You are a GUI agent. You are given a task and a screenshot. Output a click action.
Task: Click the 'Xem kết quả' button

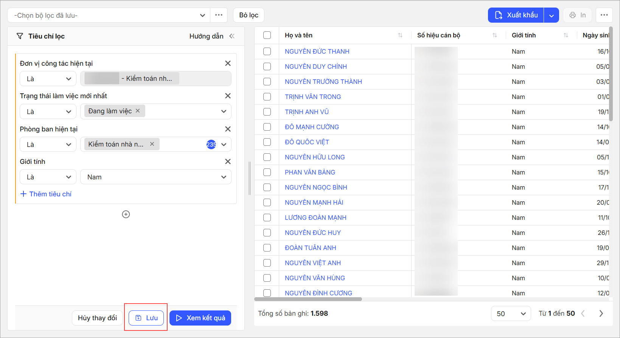(x=200, y=318)
